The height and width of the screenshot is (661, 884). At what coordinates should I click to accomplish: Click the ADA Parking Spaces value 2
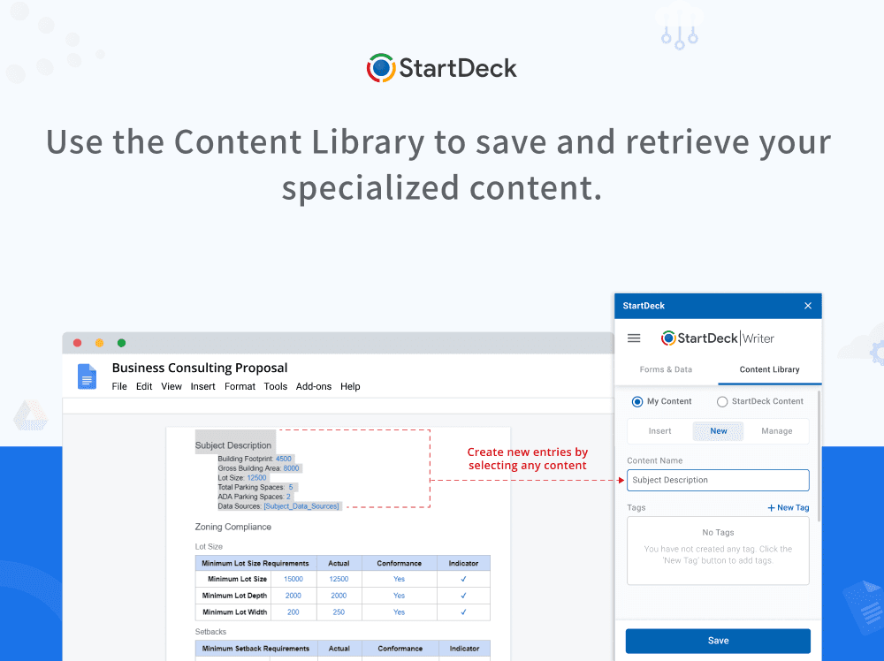[289, 497]
